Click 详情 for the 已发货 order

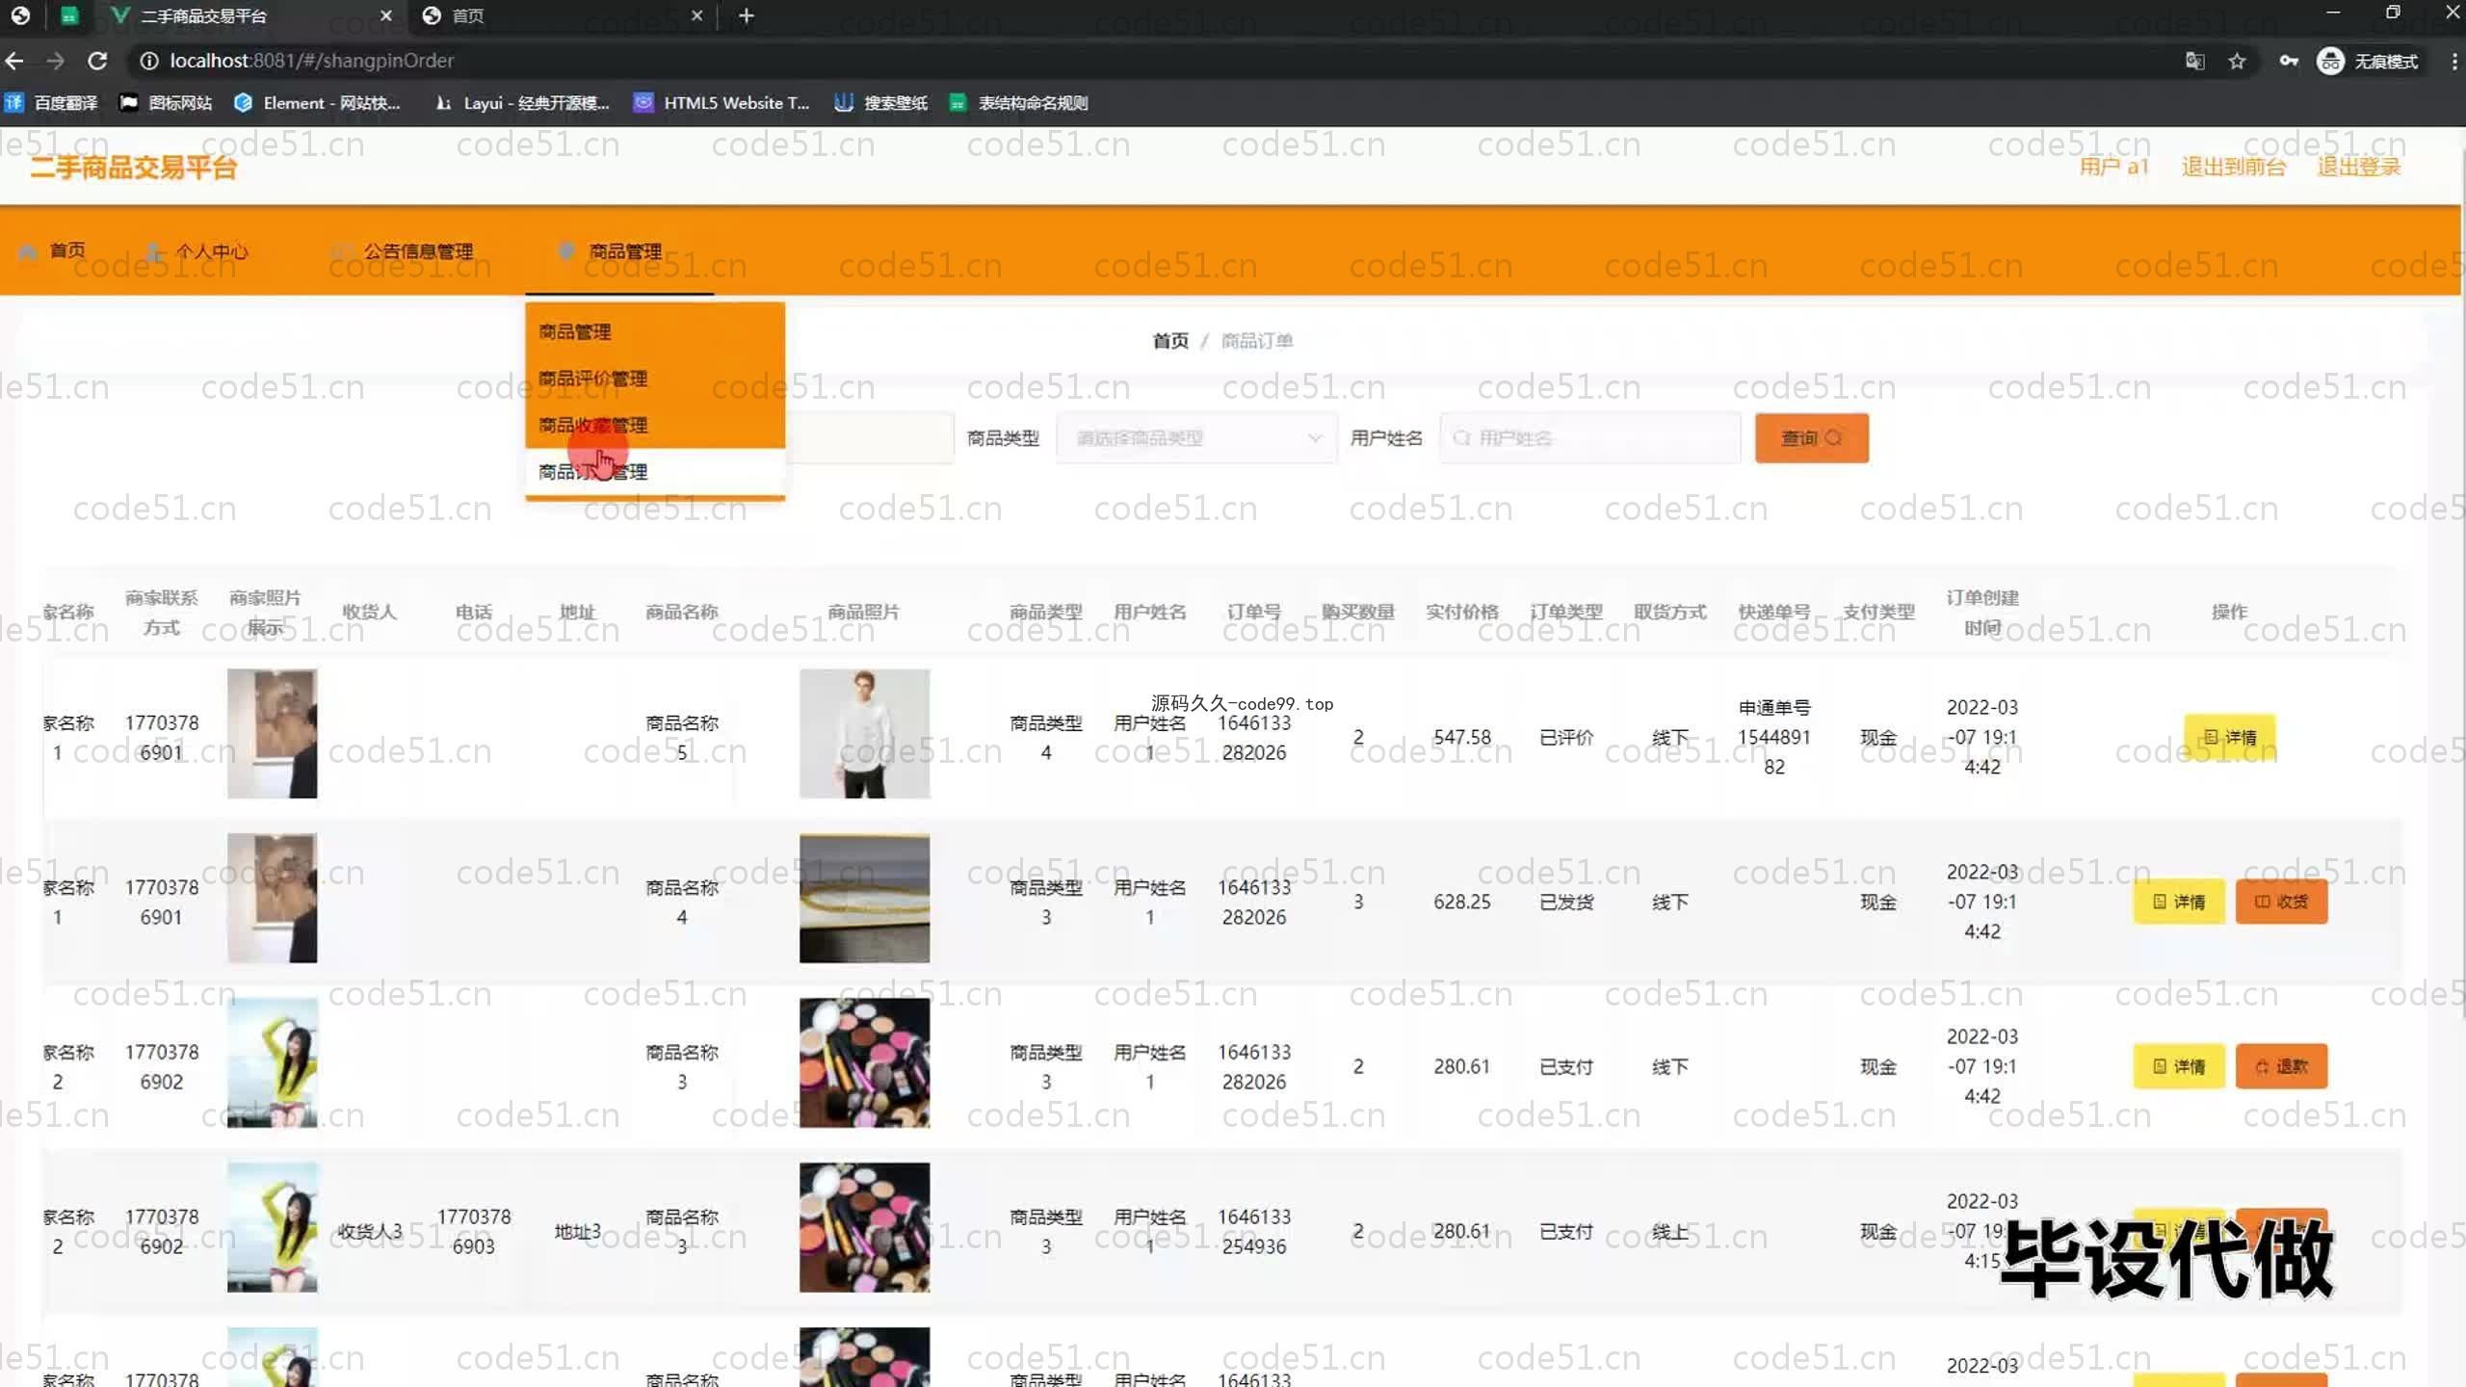tap(2179, 903)
